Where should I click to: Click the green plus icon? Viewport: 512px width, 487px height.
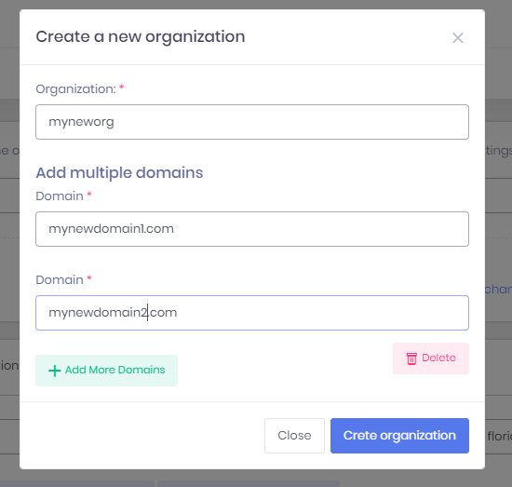click(55, 371)
